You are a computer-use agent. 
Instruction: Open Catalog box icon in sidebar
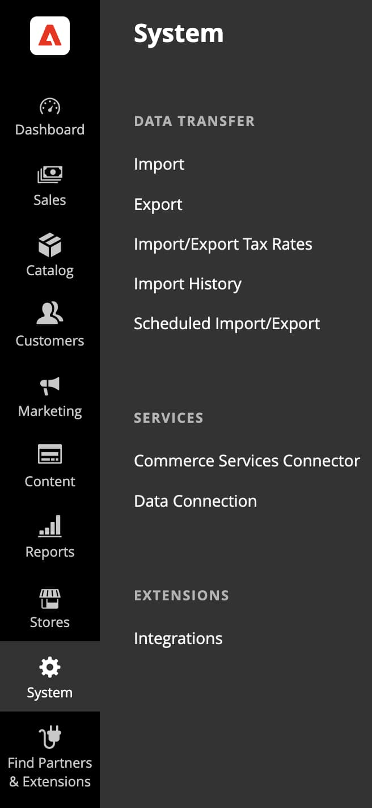tap(50, 245)
